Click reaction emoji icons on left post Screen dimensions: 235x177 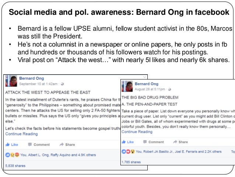click(12, 155)
